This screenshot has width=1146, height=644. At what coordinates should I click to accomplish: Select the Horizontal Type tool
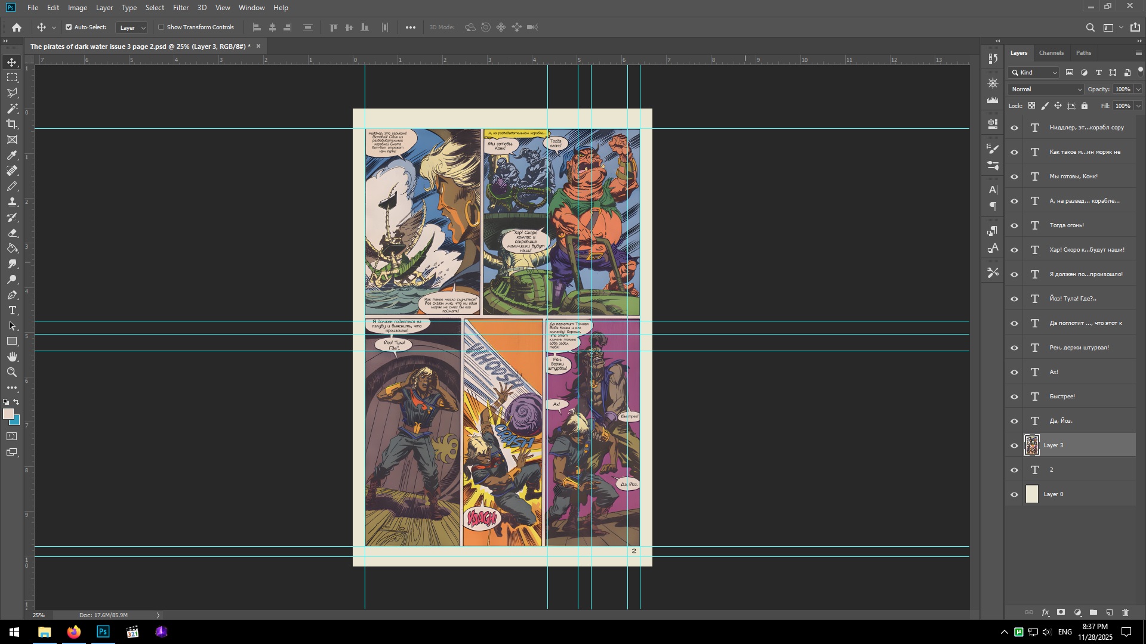[12, 311]
